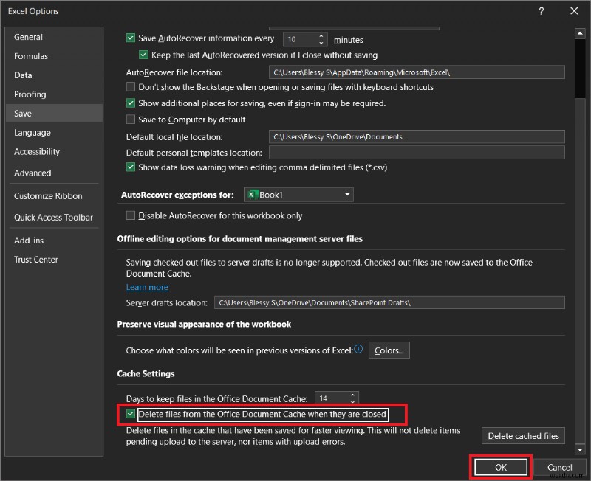Select the Data category
The image size is (591, 481).
tap(23, 75)
